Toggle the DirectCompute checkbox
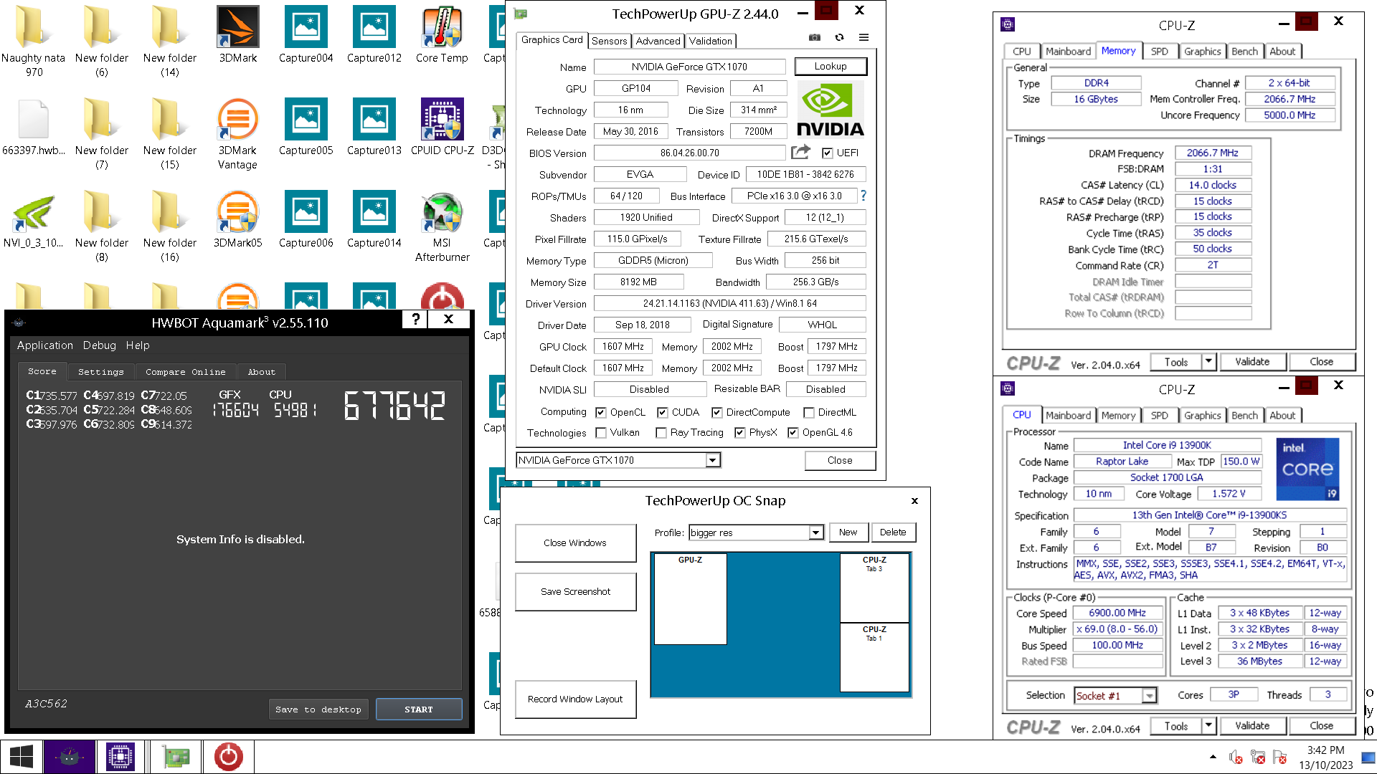This screenshot has height=774, width=1377. coord(717,412)
